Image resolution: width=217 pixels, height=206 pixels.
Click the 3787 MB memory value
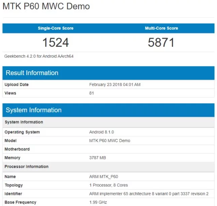pos(98,158)
